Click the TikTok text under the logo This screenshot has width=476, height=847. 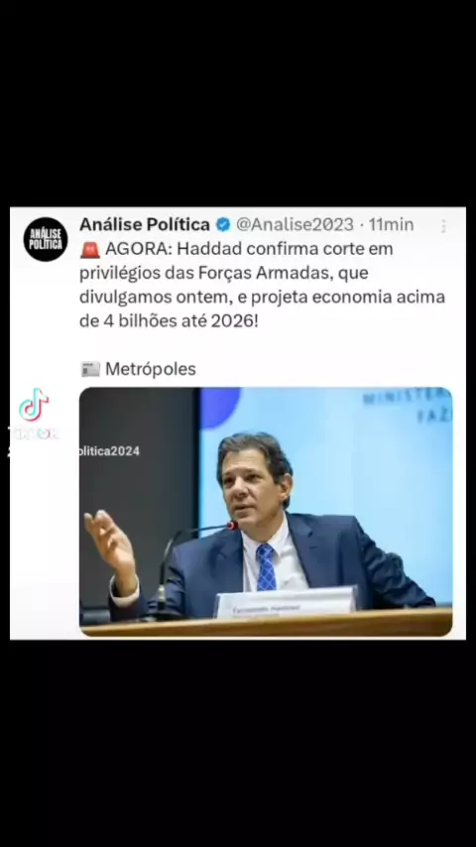34,433
